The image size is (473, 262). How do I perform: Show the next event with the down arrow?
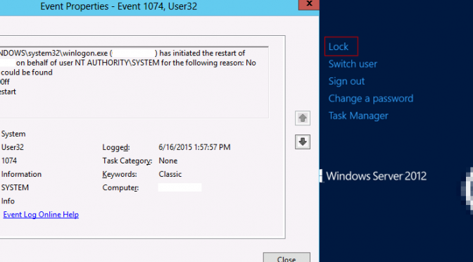(303, 142)
